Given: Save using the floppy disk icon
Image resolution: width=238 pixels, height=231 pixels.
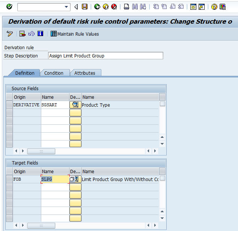Looking at the screenshot, I should click(85, 7).
